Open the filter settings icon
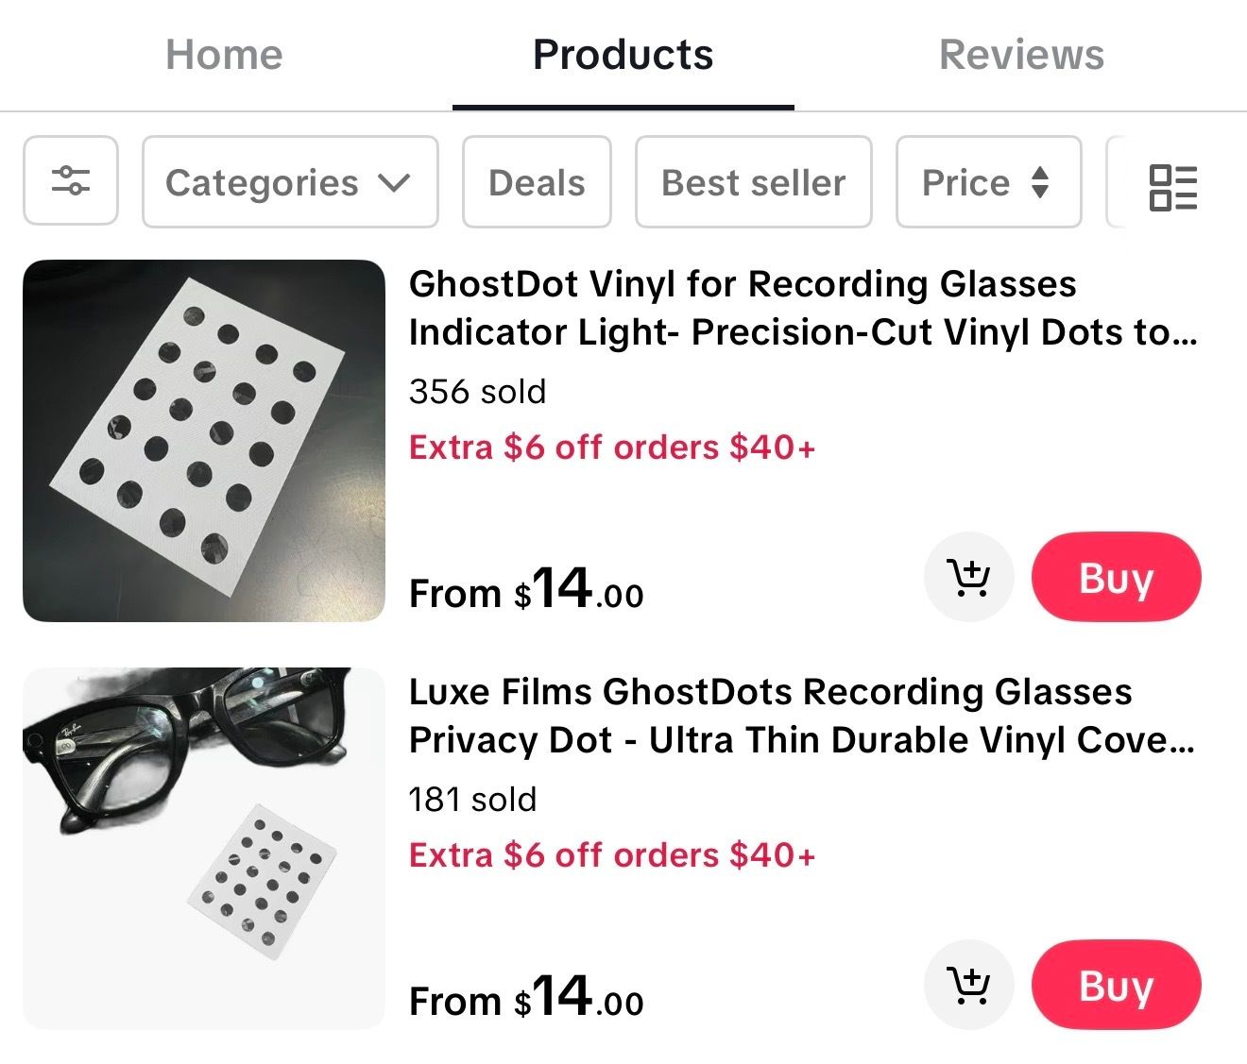The width and height of the screenshot is (1247, 1064). point(71,181)
